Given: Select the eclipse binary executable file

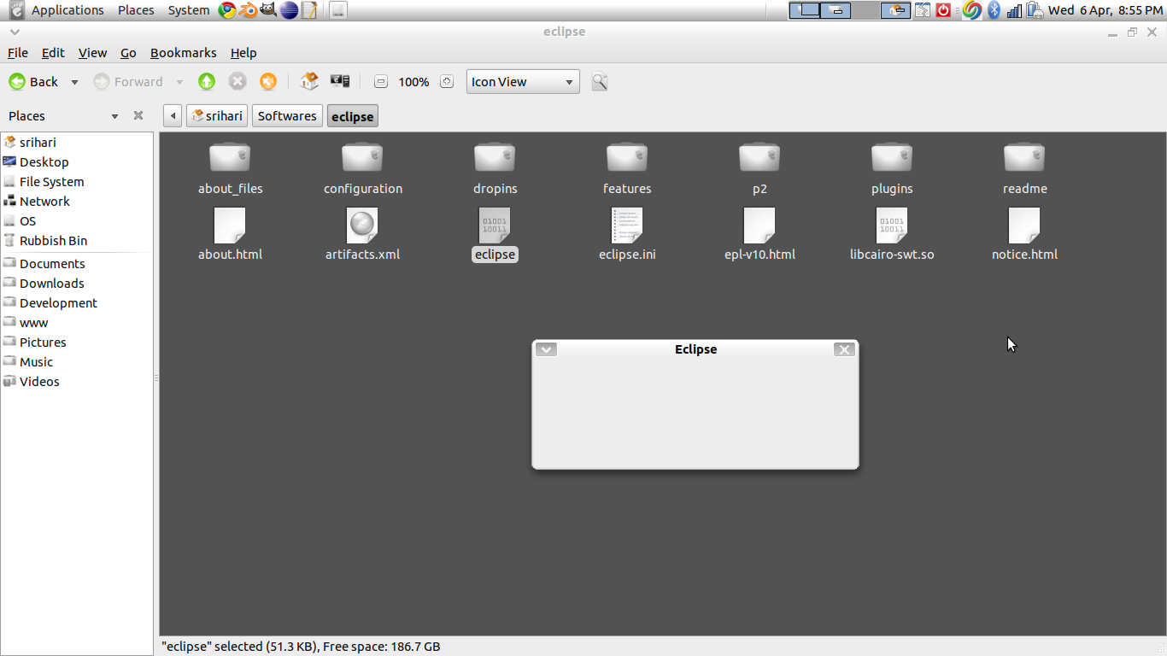Looking at the screenshot, I should point(495,234).
